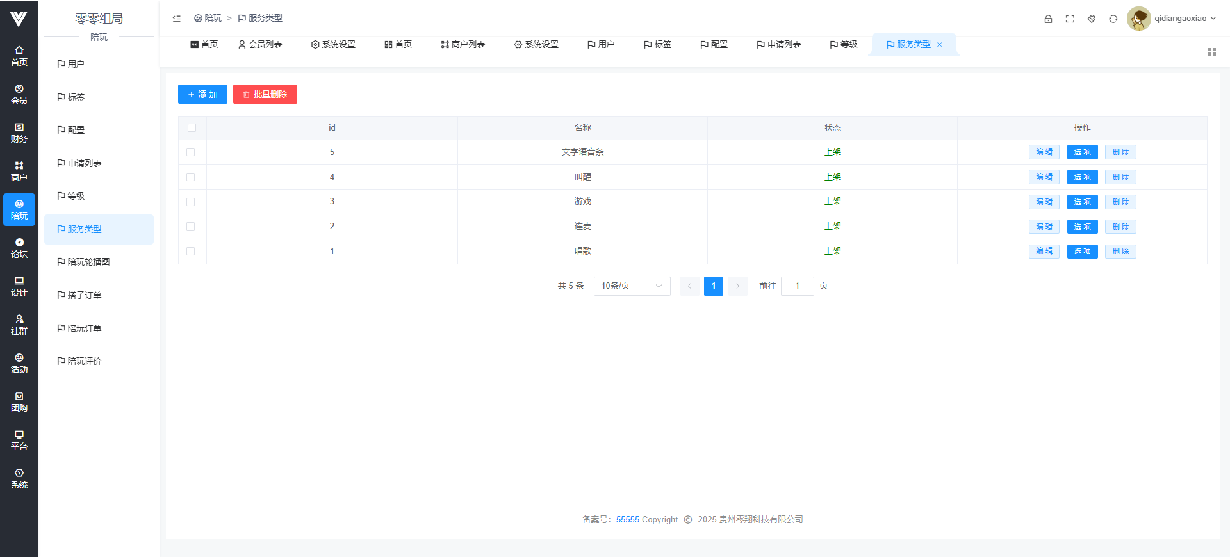
Task: Open the 财务 sidebar section
Action: pyautogui.click(x=19, y=133)
